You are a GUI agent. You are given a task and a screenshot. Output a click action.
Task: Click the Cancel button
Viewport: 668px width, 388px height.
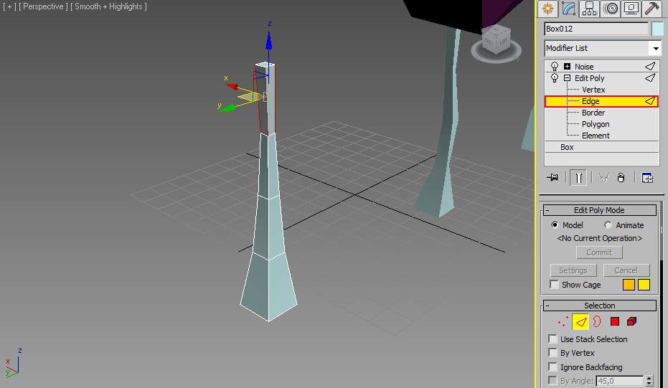[x=626, y=270]
